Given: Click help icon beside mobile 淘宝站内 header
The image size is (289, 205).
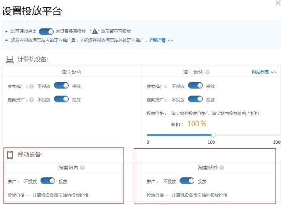Looking at the screenshot, I should click(82, 168).
